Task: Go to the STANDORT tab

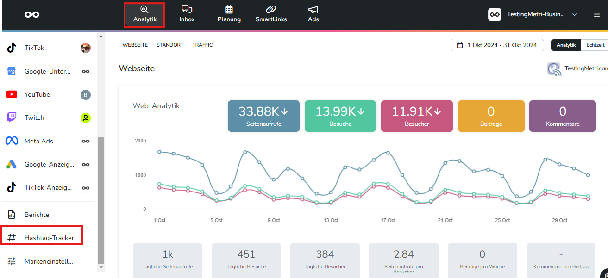Action: coord(170,45)
